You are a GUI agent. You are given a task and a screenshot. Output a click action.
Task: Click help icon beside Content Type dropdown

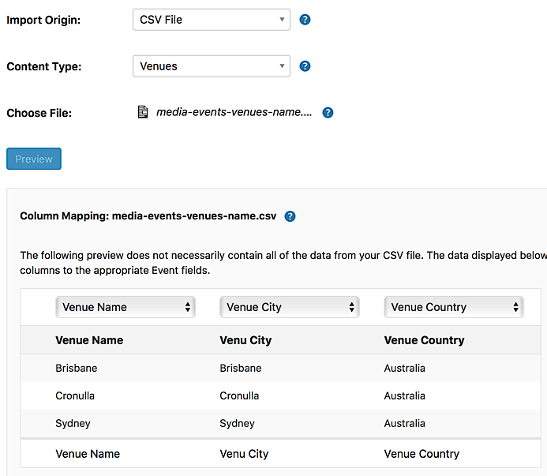305,66
